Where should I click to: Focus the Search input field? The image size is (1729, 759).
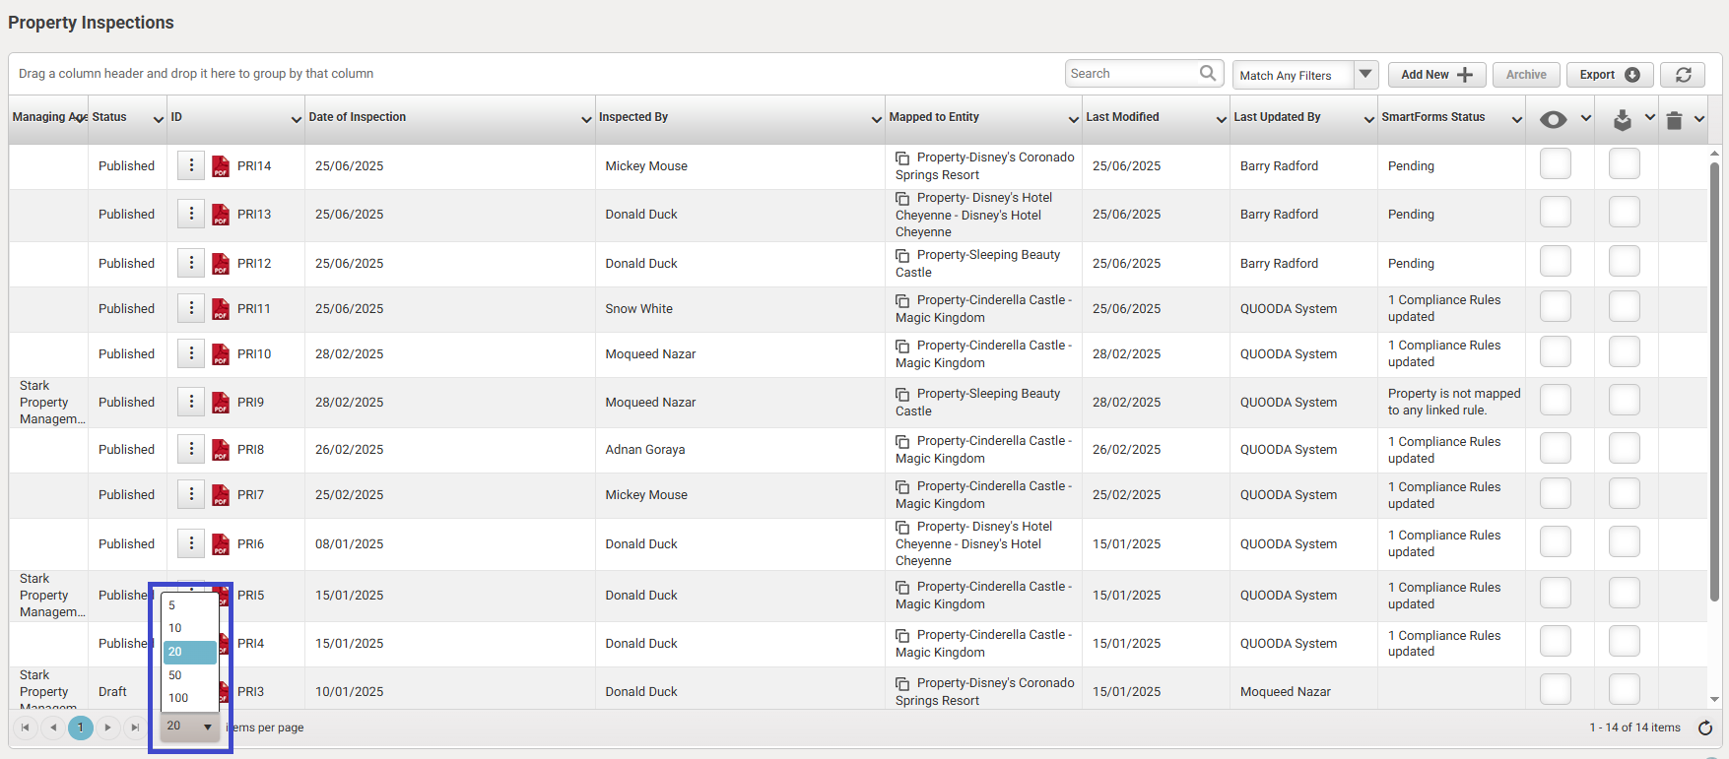[x=1133, y=74]
